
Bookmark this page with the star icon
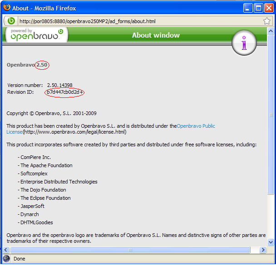pos(267,21)
